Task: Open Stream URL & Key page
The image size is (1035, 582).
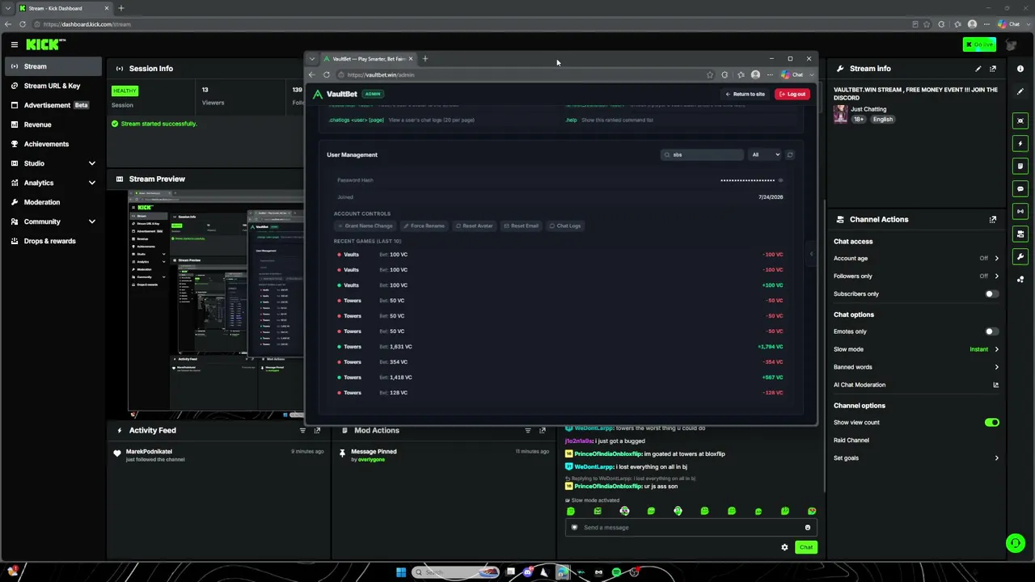Action: [52, 86]
